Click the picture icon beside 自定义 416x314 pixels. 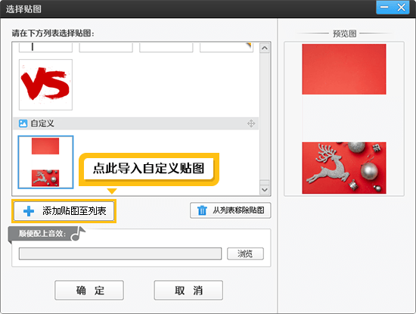23,123
